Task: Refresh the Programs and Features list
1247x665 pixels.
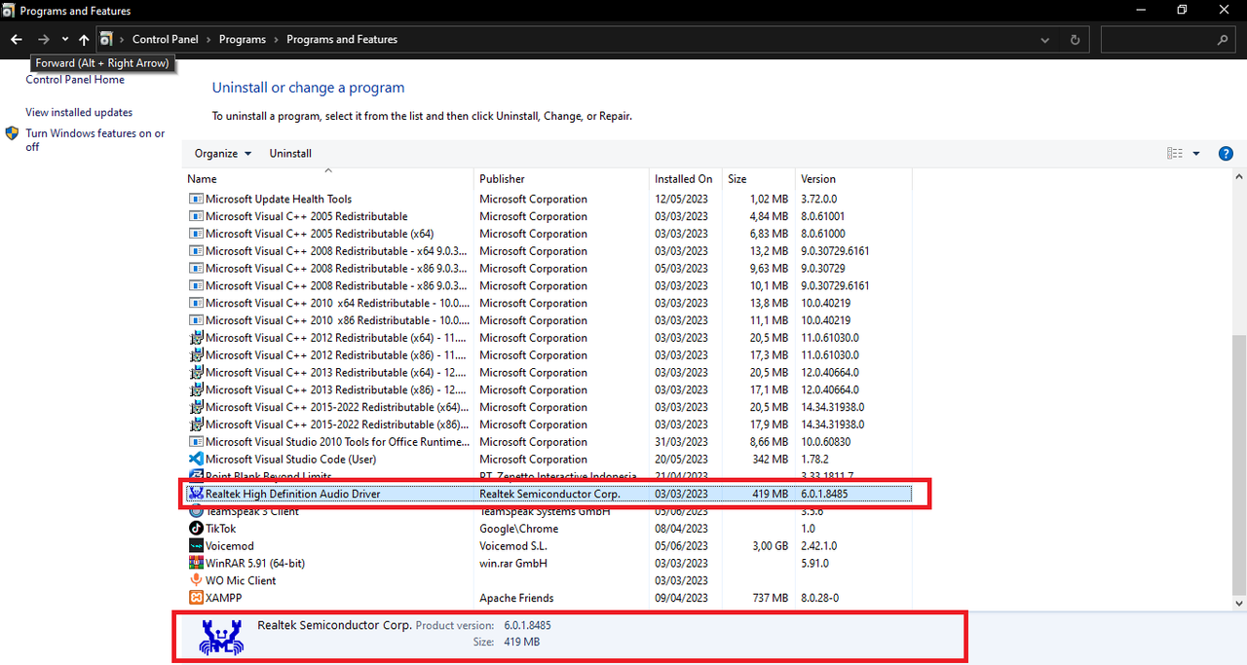Action: tap(1075, 40)
